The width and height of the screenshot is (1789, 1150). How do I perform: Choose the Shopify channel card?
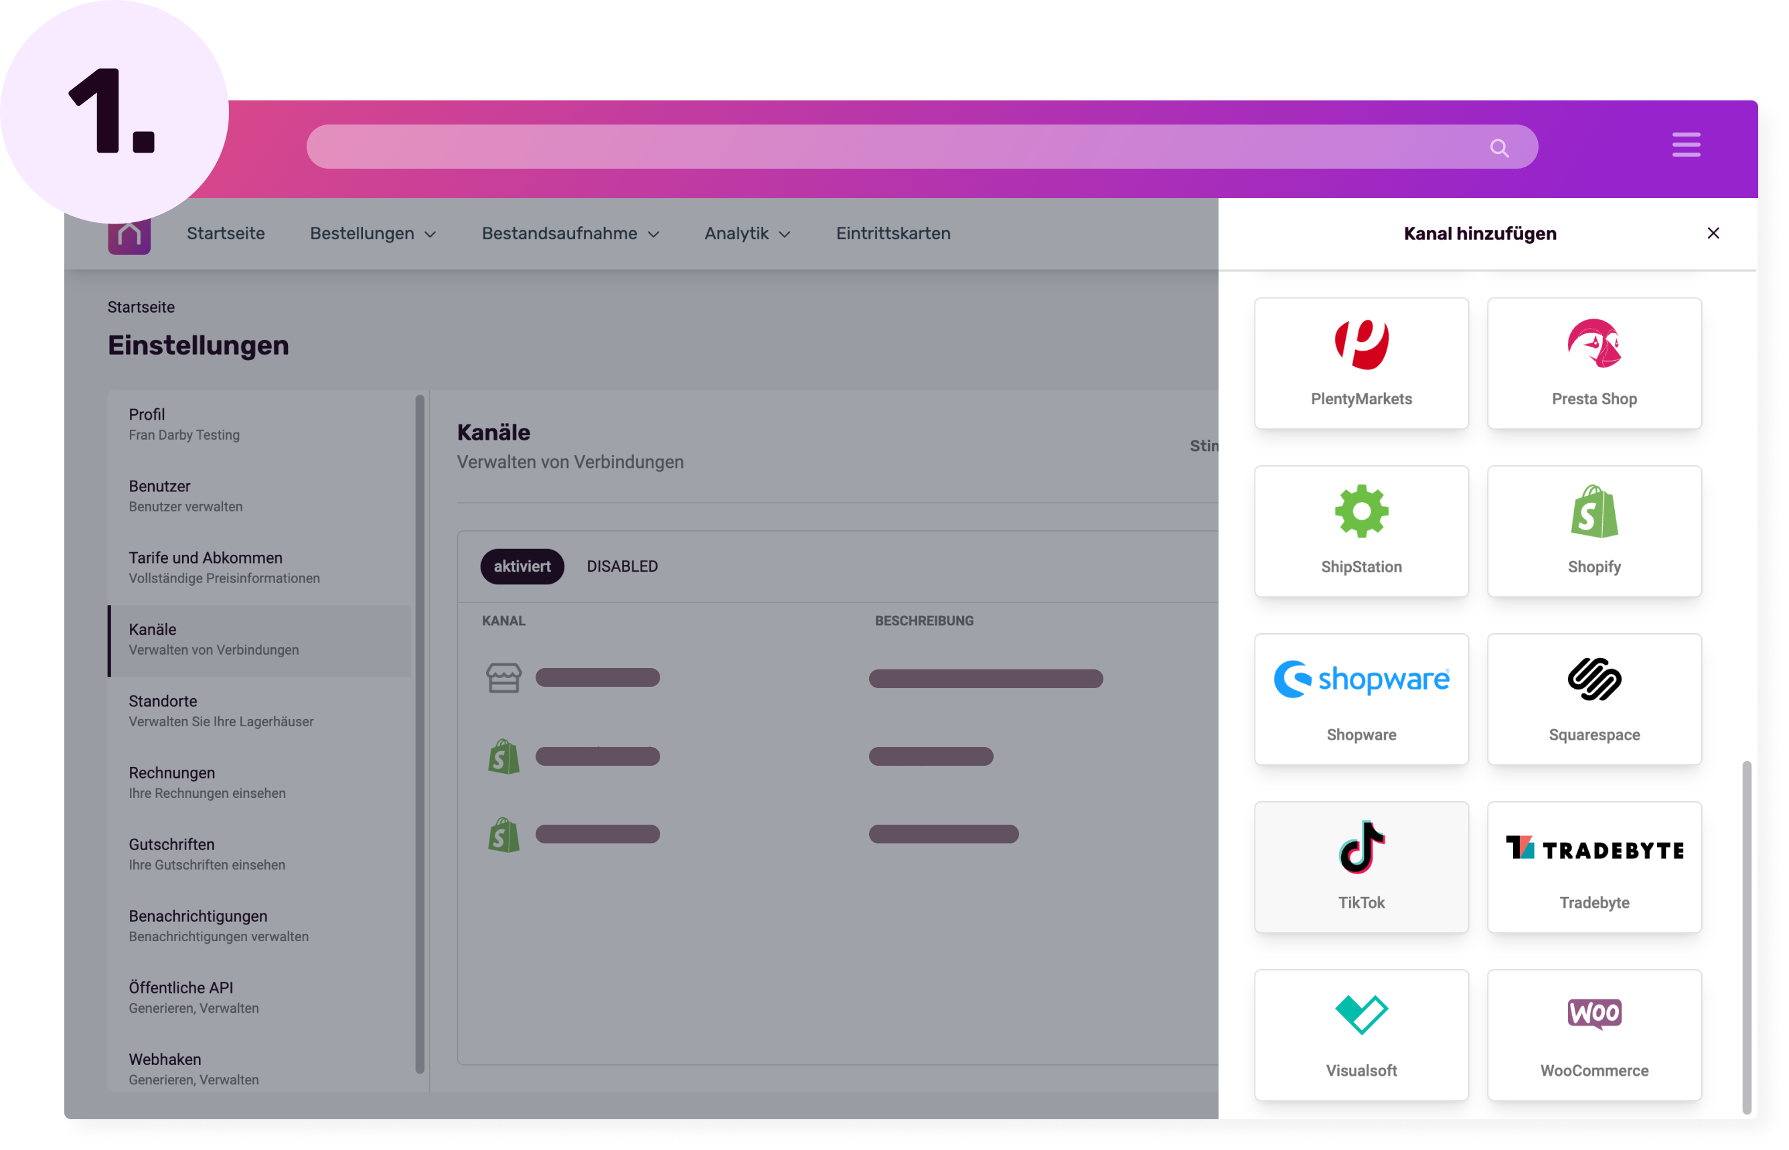tap(1593, 530)
